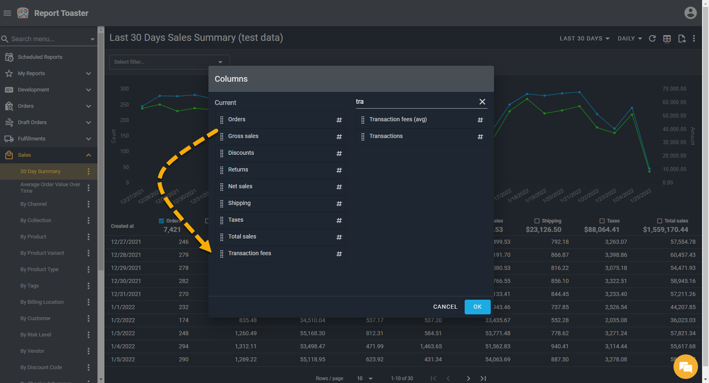The image size is (709, 383).
Task: Open the By Channel sales report
Action: [33, 204]
